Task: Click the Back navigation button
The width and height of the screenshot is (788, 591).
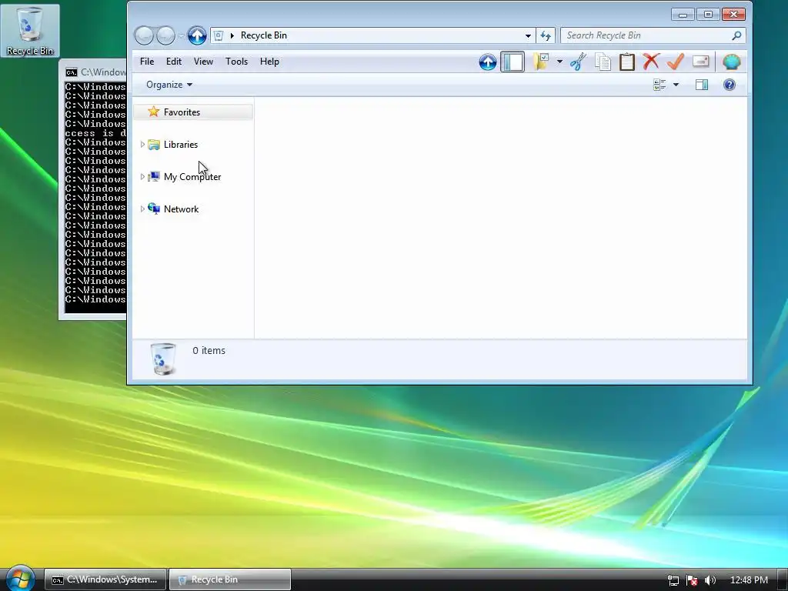Action: pyautogui.click(x=144, y=35)
